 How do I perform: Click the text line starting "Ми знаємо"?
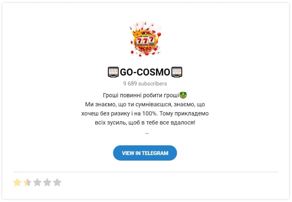145,104
